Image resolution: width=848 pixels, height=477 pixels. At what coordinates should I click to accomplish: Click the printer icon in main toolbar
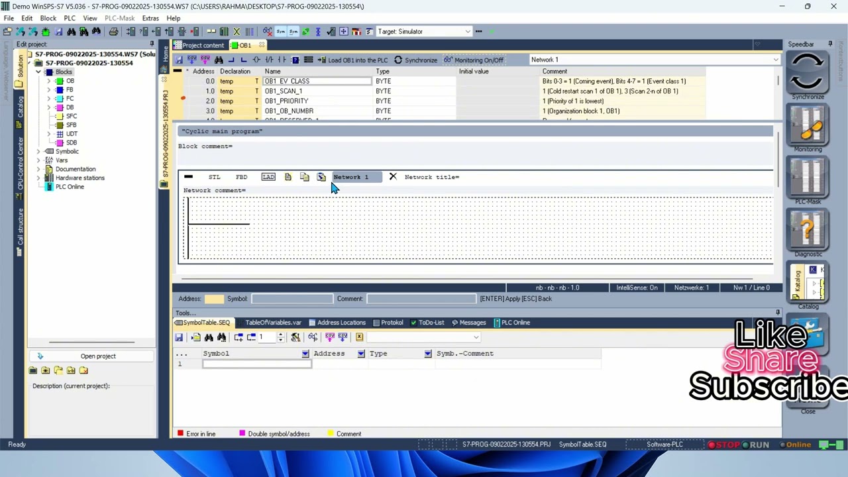113,32
